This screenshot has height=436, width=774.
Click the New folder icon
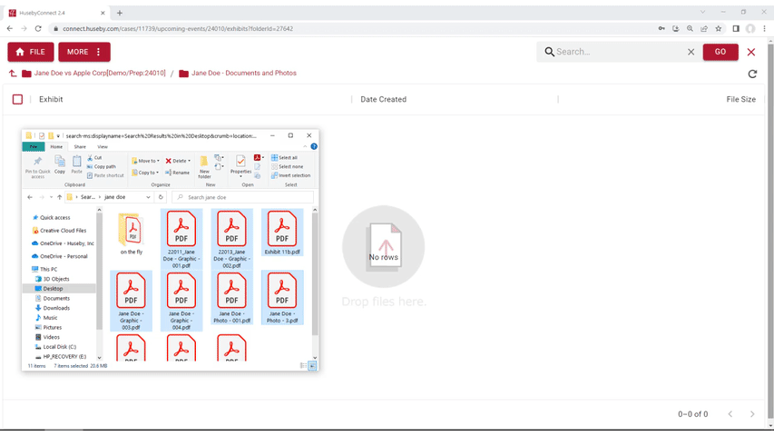pos(204,167)
